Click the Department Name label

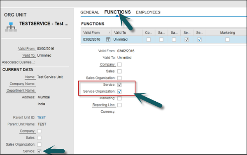pos(21,91)
